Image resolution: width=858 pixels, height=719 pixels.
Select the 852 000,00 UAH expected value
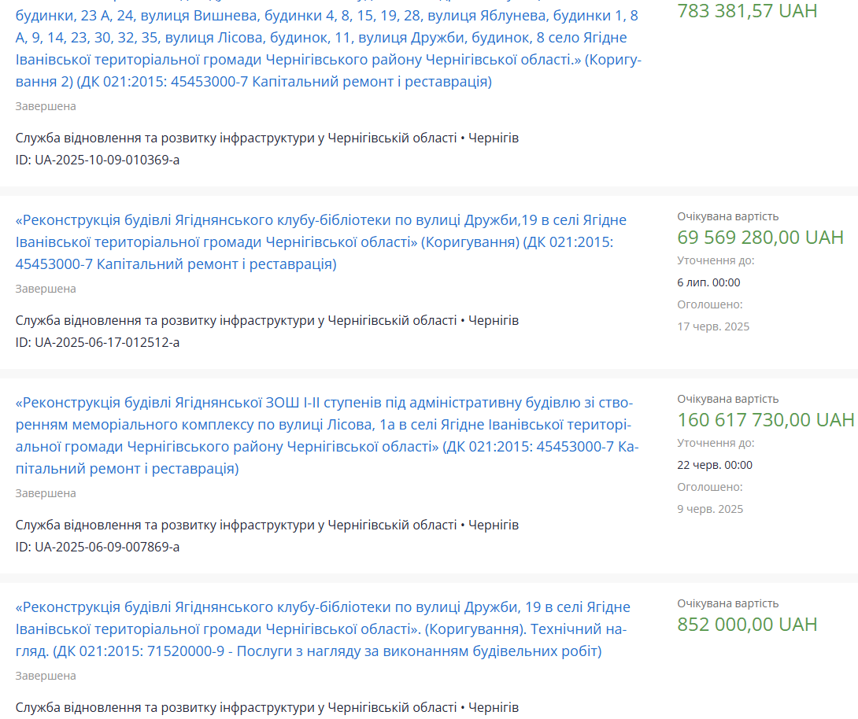747,625
